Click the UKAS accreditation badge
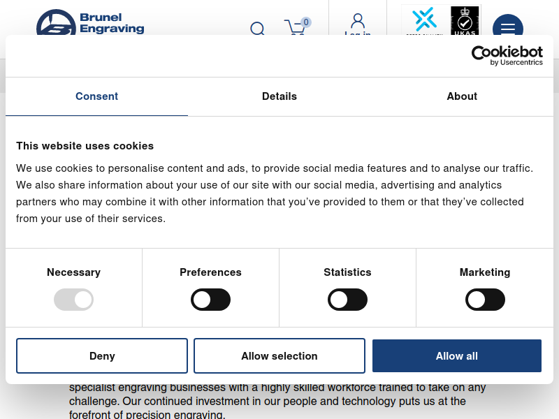559x419 pixels. click(465, 21)
